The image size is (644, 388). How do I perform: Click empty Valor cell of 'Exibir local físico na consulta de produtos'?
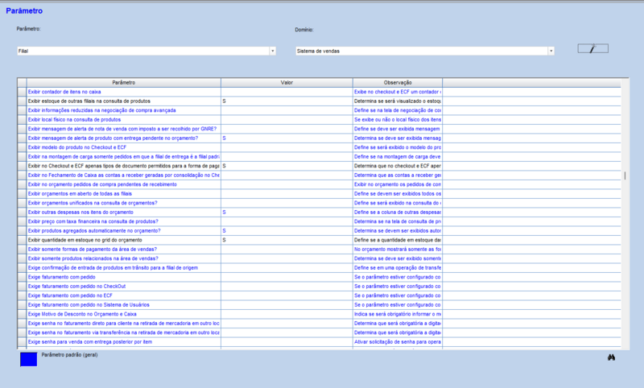[x=287, y=119]
